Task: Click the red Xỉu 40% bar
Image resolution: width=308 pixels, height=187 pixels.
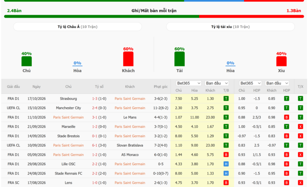Action: 281,61
